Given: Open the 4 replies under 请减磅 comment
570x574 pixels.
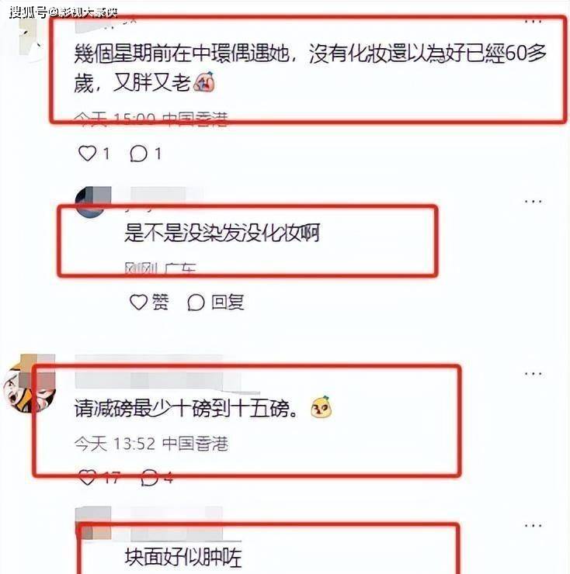Looking at the screenshot, I should coord(157,477).
